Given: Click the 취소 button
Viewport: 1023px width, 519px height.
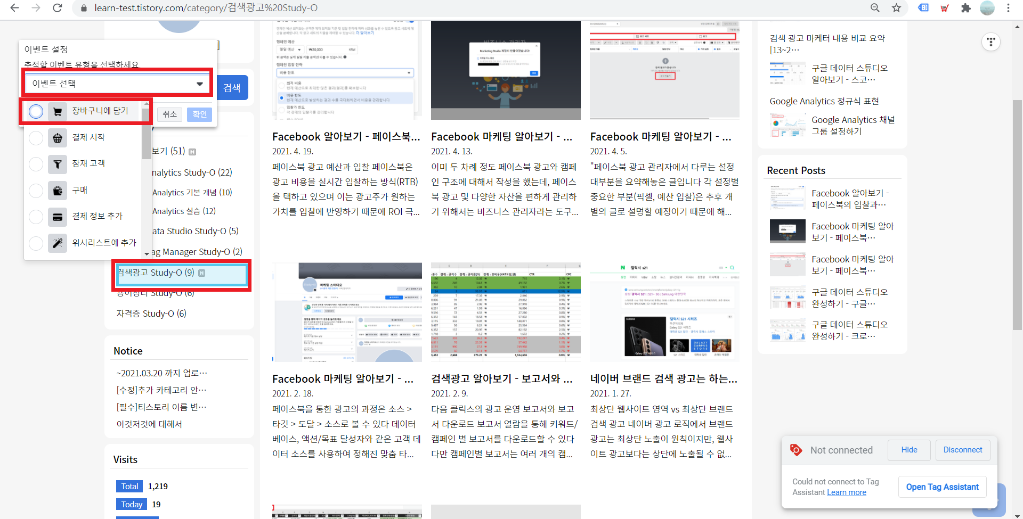Looking at the screenshot, I should tap(170, 114).
